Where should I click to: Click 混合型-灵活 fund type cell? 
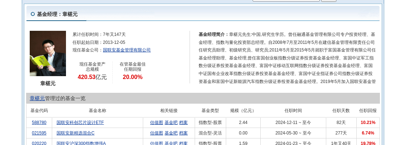click(210, 133)
